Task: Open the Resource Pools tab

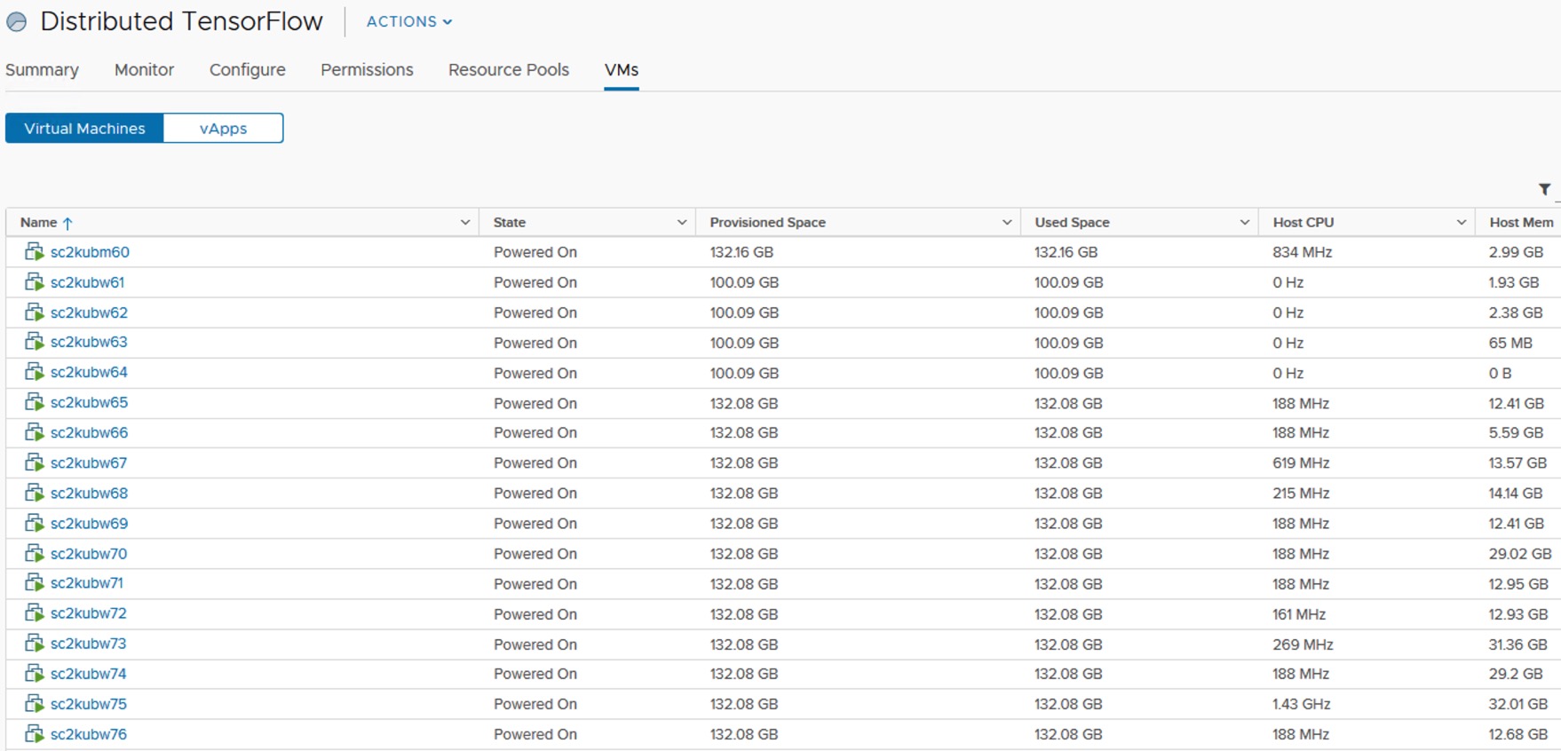Action: (508, 70)
